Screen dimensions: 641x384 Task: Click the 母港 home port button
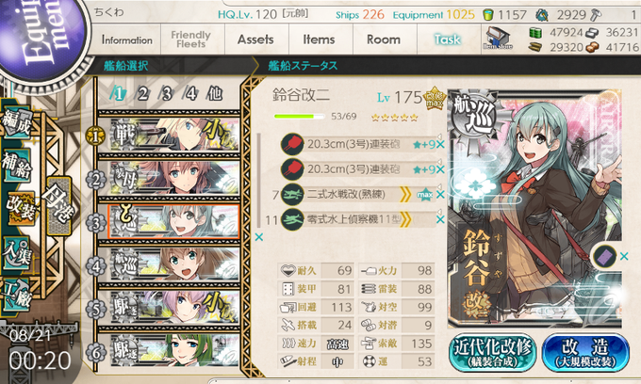59,205
